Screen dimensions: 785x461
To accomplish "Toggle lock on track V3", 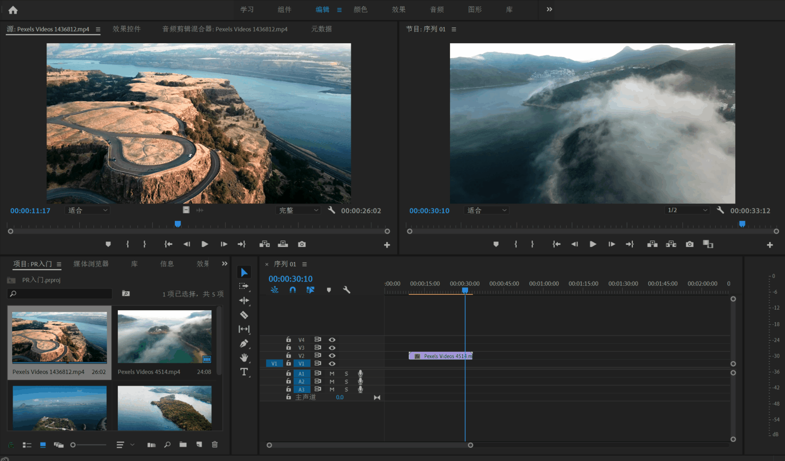I will pyautogui.click(x=288, y=348).
